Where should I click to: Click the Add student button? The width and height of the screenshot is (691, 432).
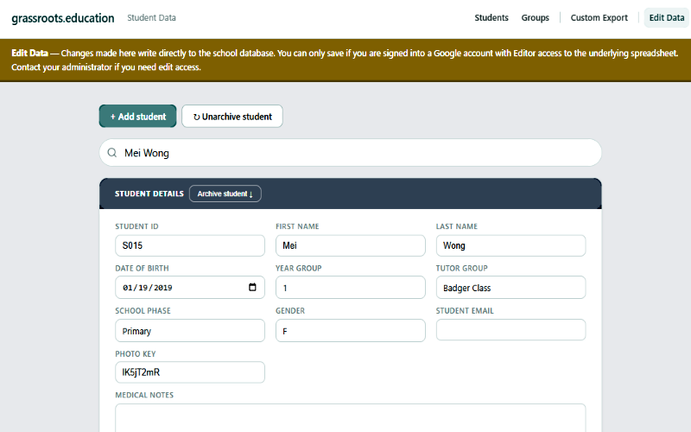[x=138, y=117]
